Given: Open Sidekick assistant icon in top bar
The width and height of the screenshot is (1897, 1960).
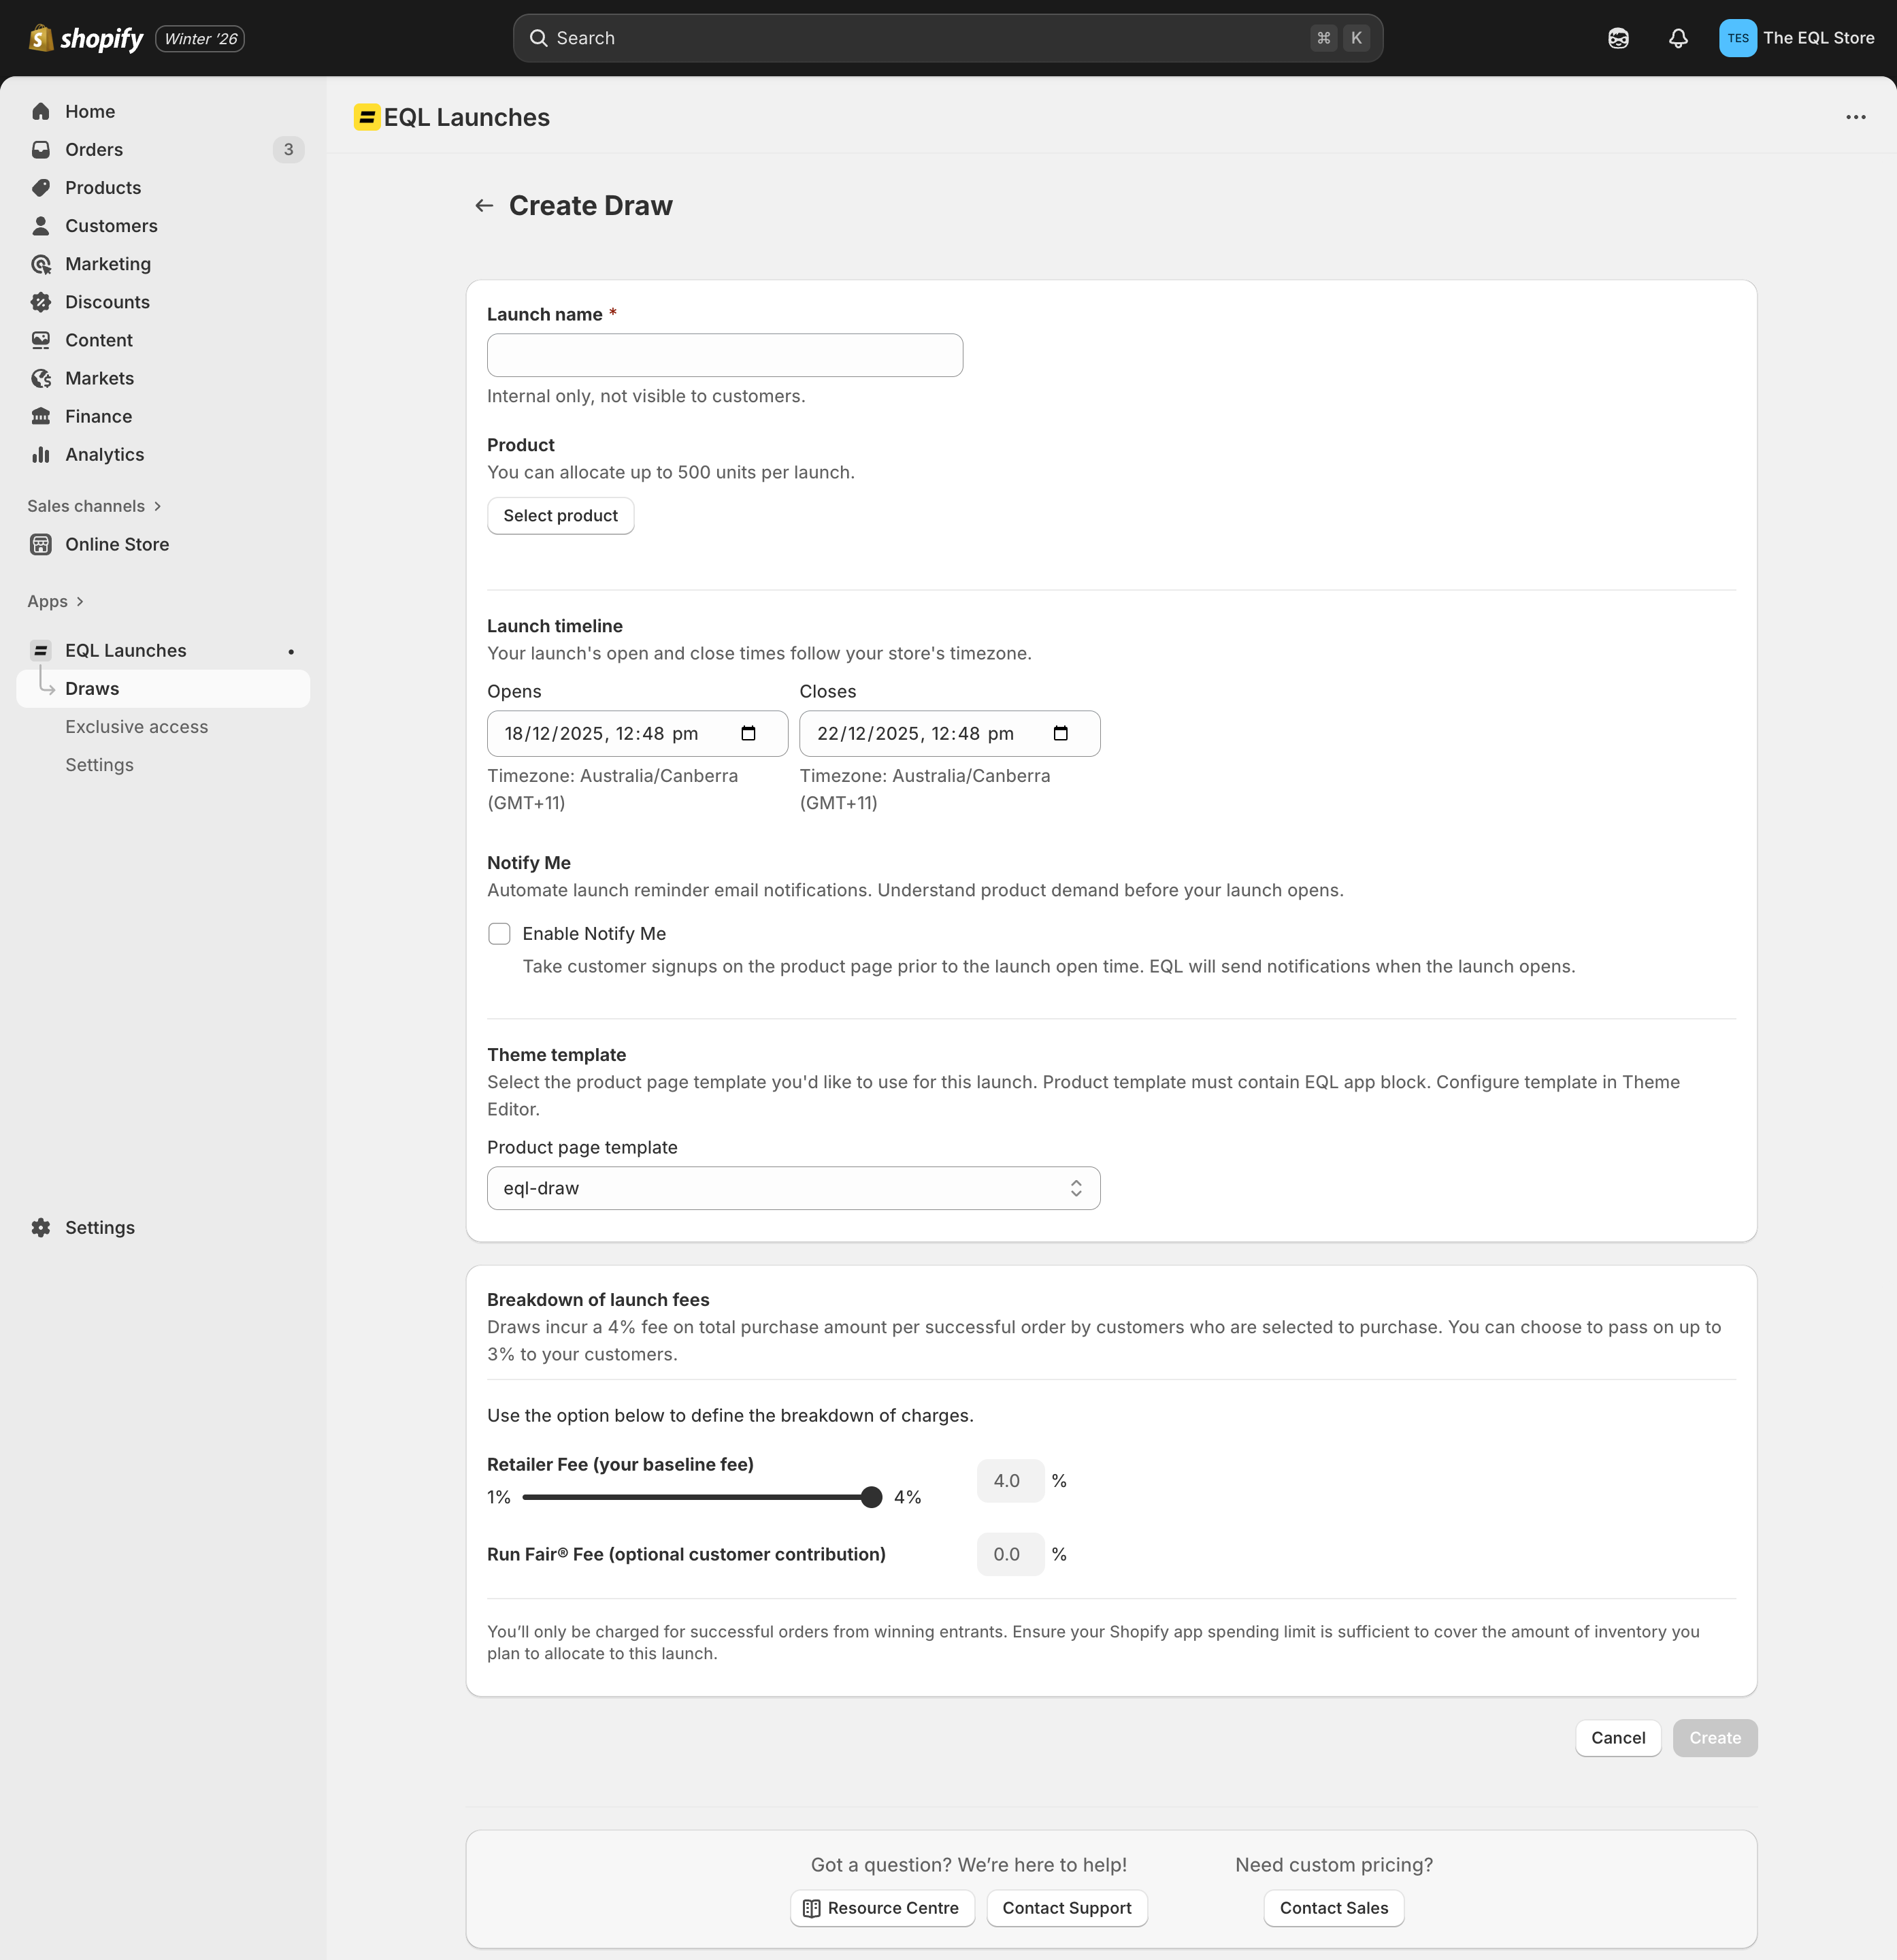Looking at the screenshot, I should [1618, 38].
